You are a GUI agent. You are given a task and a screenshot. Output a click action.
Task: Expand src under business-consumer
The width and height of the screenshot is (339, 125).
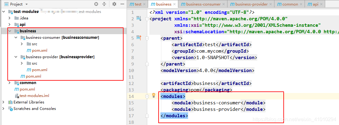click(x=22, y=44)
